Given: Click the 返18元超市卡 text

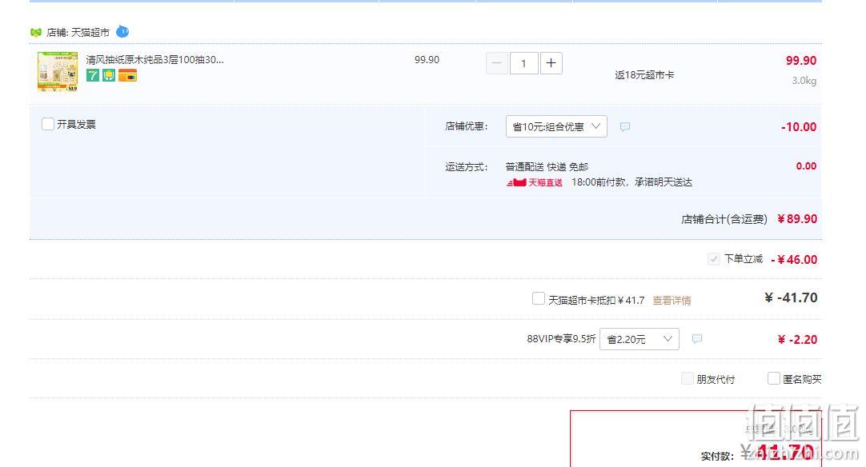Looking at the screenshot, I should [x=644, y=75].
